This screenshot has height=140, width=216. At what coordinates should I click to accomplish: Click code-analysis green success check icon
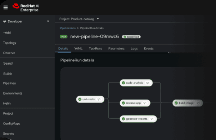(x=123, y=83)
